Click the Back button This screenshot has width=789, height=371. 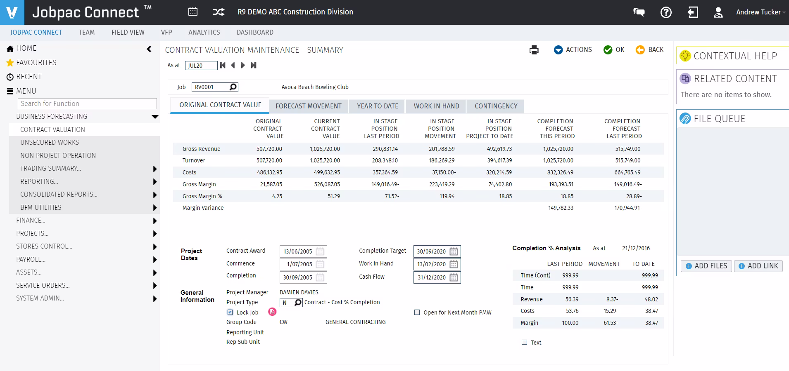coord(650,50)
